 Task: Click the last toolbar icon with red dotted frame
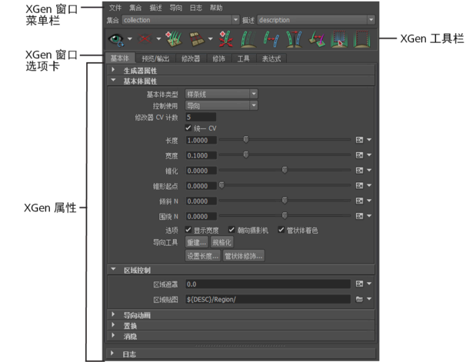361,39
